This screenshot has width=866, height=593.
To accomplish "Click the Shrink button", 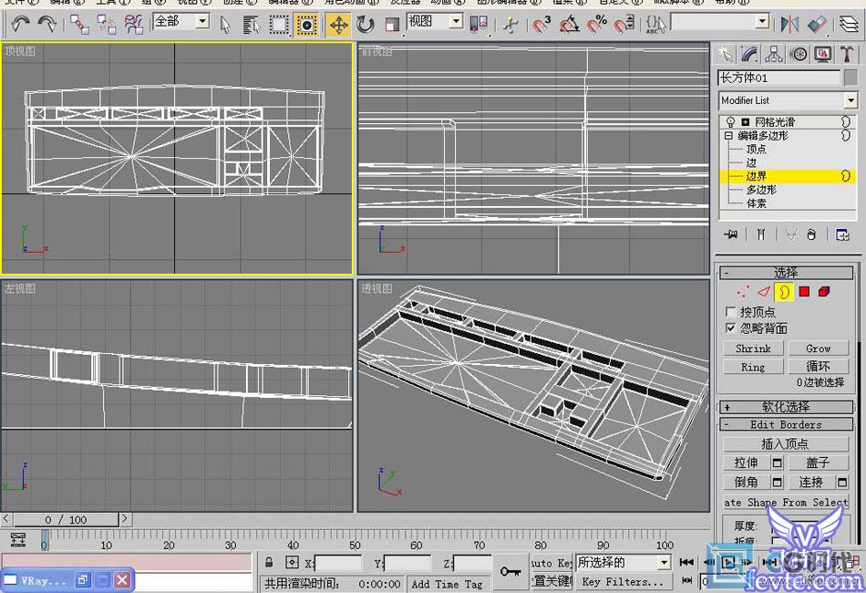I will (753, 349).
